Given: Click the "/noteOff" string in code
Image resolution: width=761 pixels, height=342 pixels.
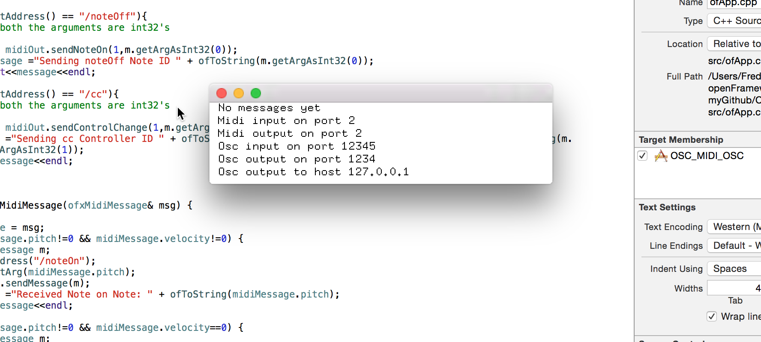Looking at the screenshot, I should click(107, 16).
